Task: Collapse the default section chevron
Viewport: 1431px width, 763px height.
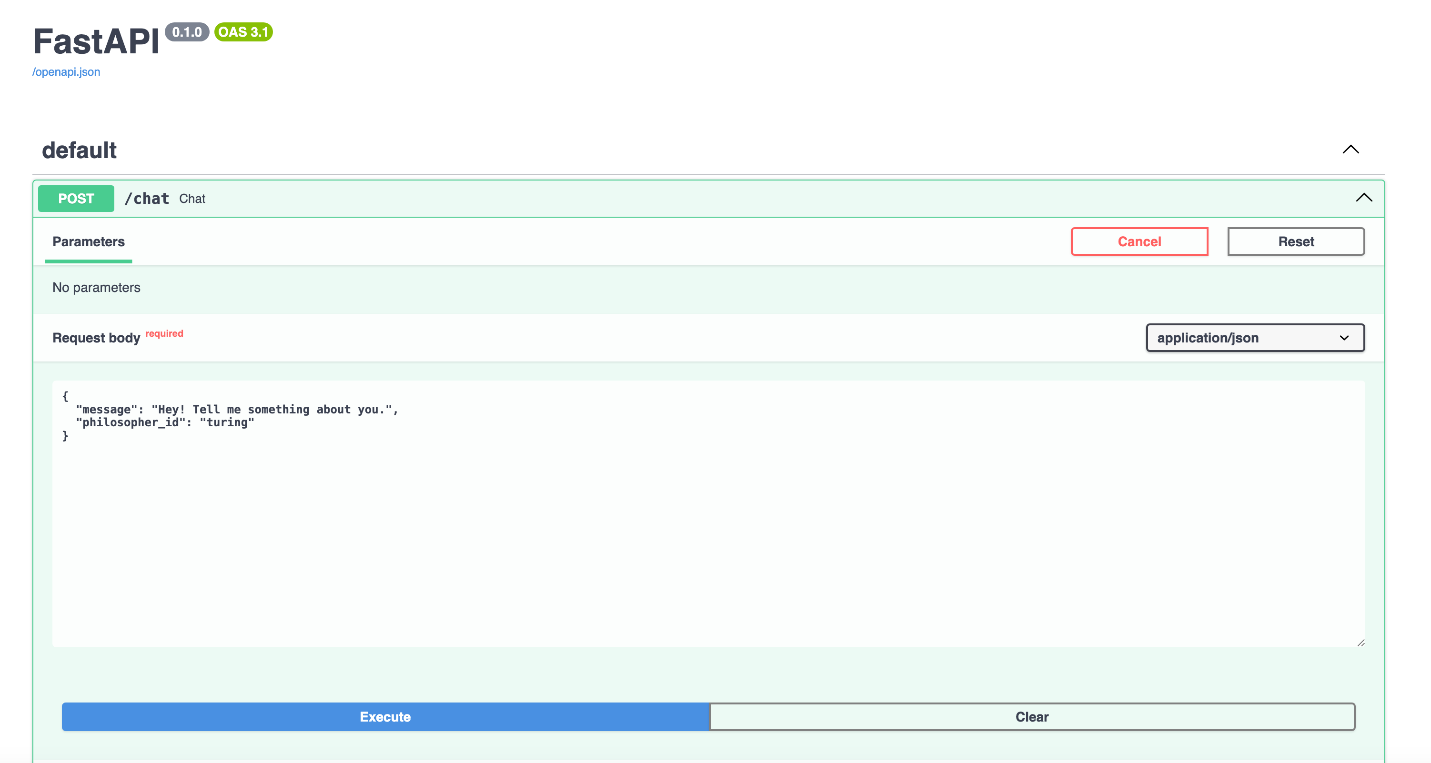Action: [1350, 150]
